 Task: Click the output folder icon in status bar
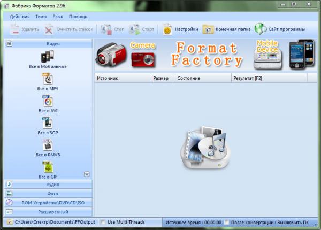pyautogui.click(x=9, y=222)
